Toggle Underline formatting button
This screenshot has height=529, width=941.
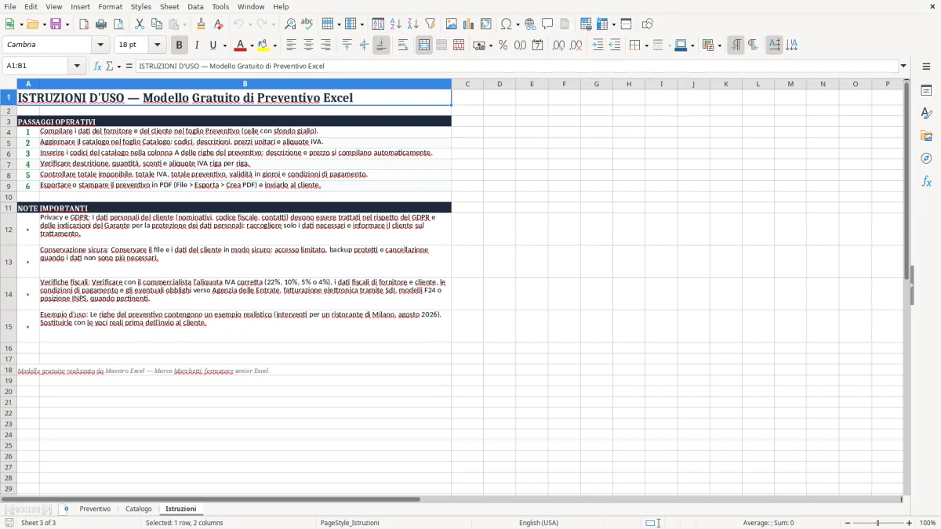(x=213, y=45)
